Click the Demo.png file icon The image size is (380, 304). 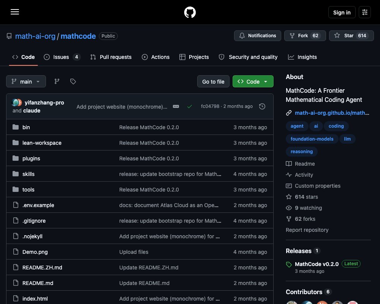(x=16, y=252)
